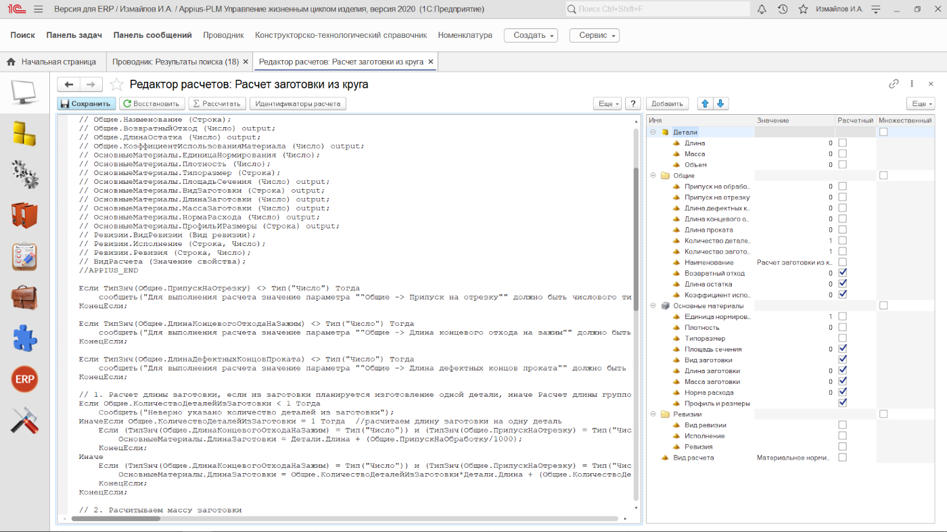The width and height of the screenshot is (947, 532).
Task: Open notifications bell in title bar
Action: [x=762, y=9]
